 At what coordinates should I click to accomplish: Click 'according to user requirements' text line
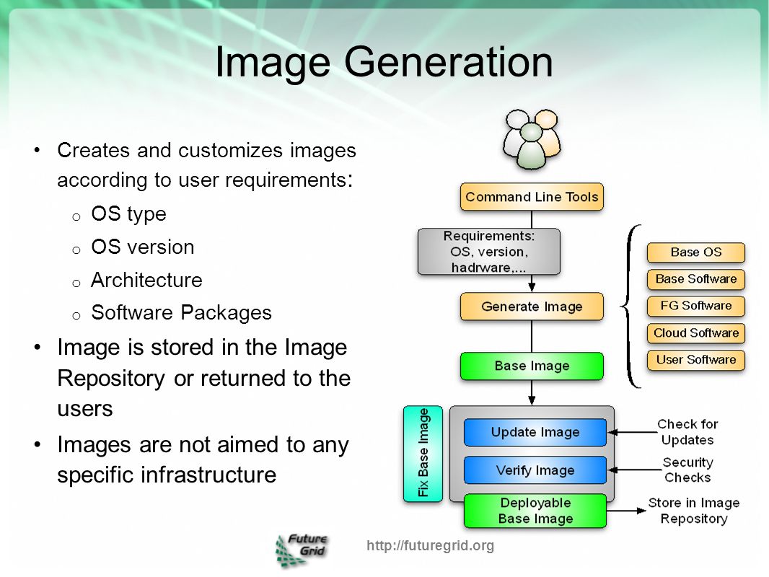point(205,180)
